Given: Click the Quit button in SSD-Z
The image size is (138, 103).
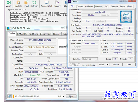Looking at the screenshot, I should (71, 96).
